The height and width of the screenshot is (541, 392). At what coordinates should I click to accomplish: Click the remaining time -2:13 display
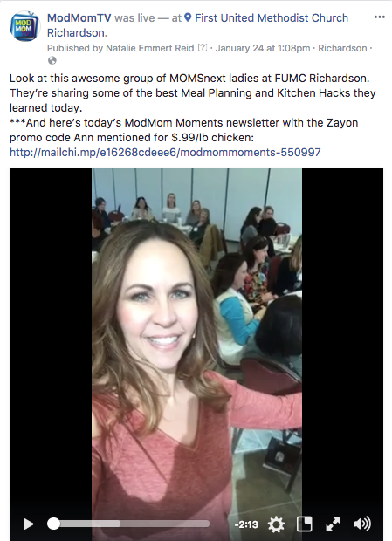246,524
